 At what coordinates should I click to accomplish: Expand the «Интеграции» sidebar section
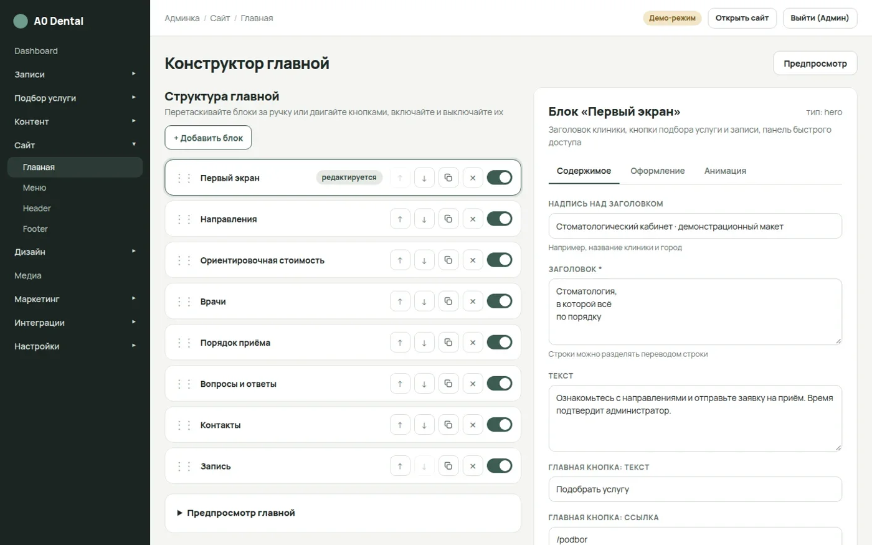pyautogui.click(x=75, y=323)
